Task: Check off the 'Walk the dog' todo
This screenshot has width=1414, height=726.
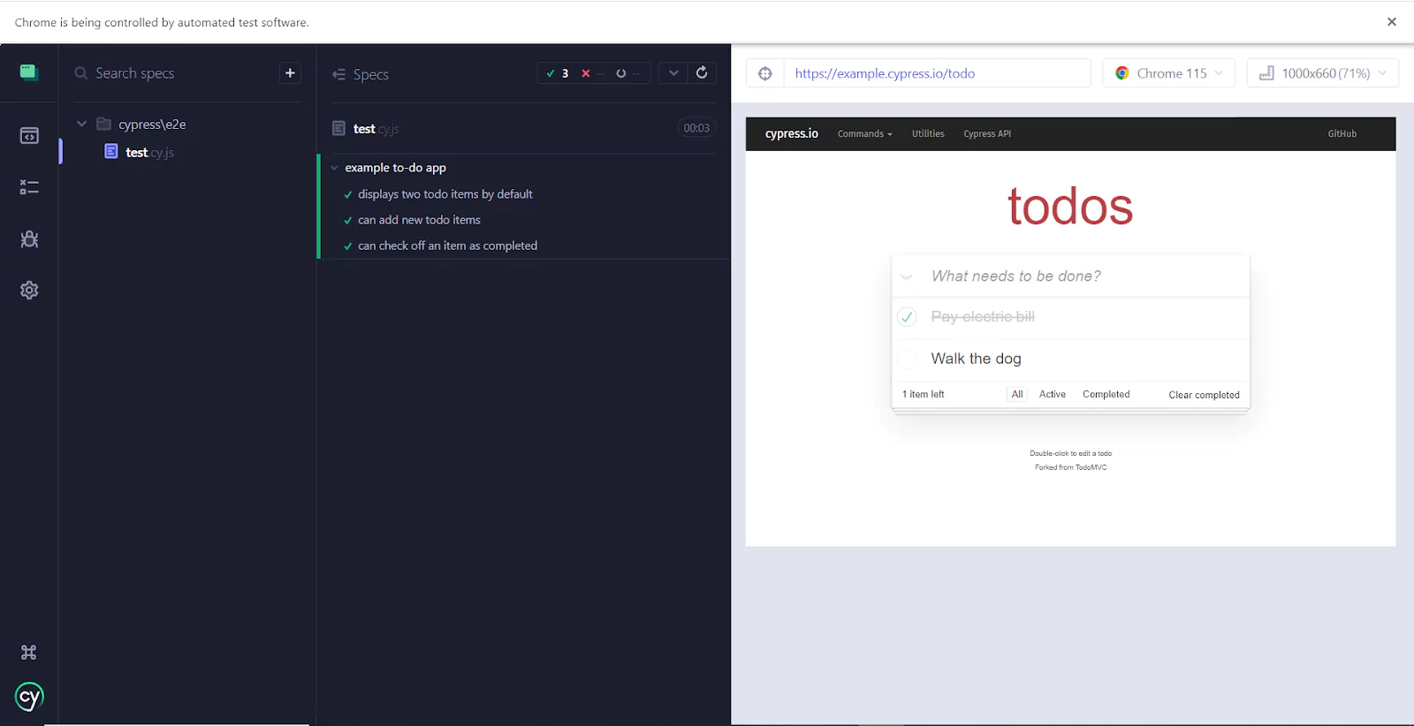Action: click(907, 359)
